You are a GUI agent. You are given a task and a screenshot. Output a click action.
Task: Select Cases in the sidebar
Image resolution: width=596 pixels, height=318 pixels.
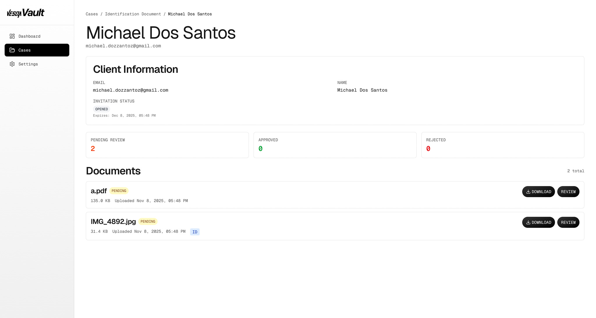pos(37,50)
